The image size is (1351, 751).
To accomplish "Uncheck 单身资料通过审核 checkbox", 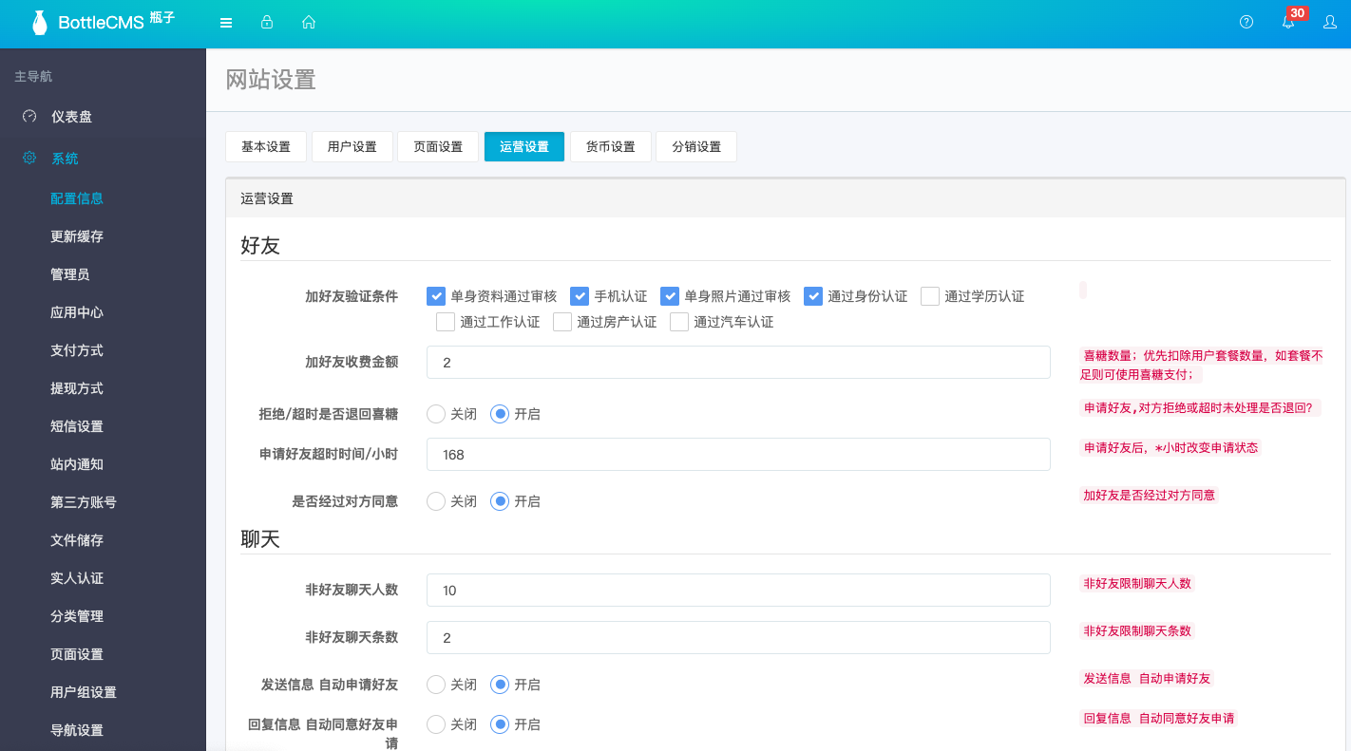I will (x=436, y=296).
